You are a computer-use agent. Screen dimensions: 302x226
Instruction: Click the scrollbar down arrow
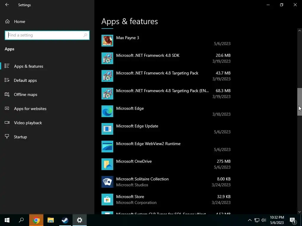[300, 212]
